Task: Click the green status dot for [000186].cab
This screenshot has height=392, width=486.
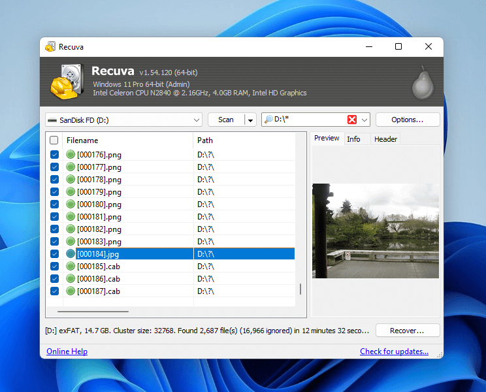Action: click(x=71, y=278)
